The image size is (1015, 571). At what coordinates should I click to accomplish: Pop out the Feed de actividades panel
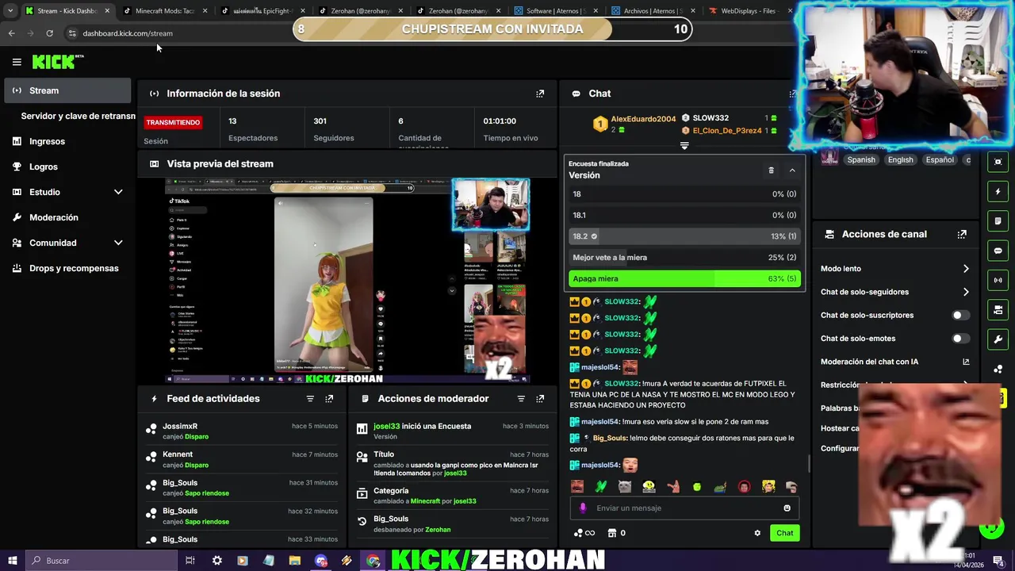pyautogui.click(x=329, y=399)
